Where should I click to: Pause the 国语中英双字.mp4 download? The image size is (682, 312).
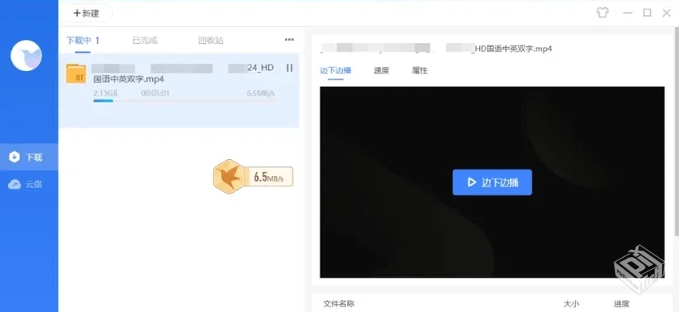coord(290,68)
